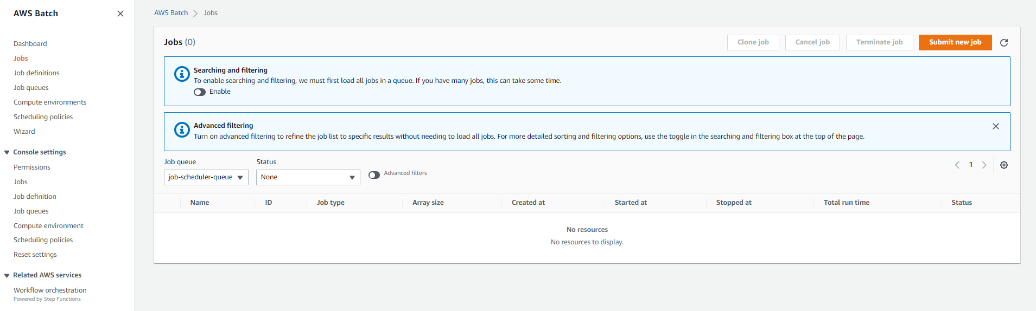
Task: Click the Terminate job button
Action: [x=880, y=42]
